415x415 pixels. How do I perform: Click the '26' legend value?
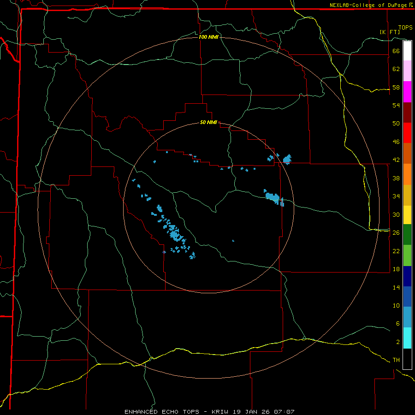tap(396, 233)
